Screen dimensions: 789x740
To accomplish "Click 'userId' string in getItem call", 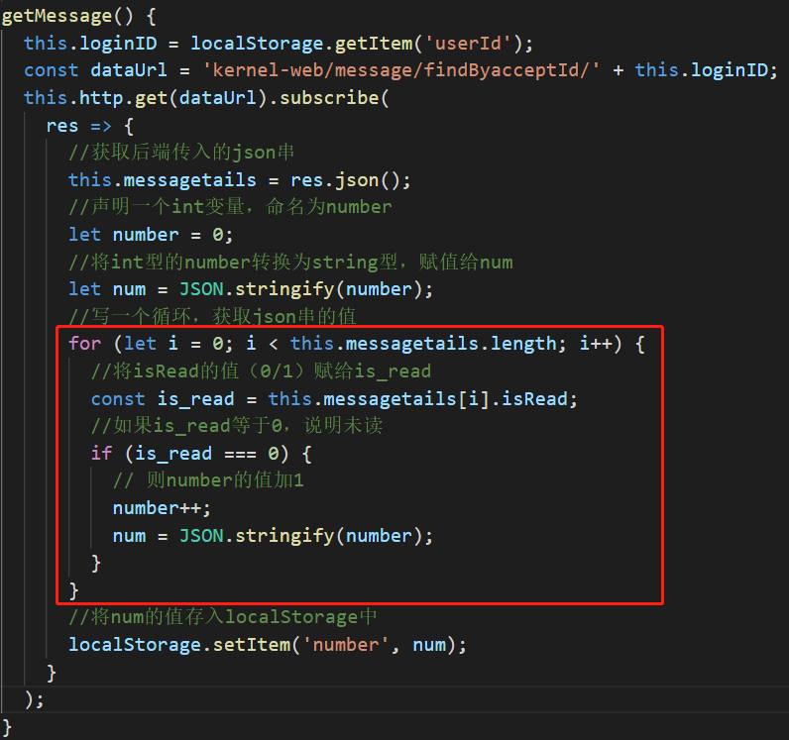I will 468,44.
